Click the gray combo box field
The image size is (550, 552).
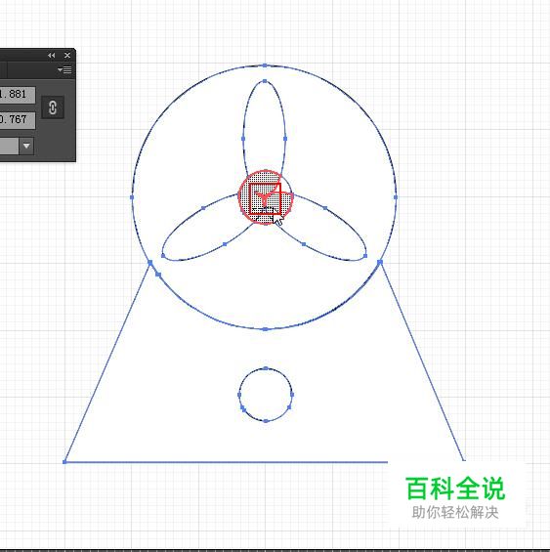click(x=9, y=146)
